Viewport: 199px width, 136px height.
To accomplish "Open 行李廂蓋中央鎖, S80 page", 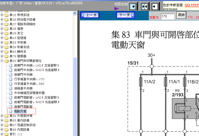I will (29, 84).
